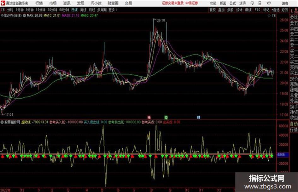Open the 问小达 menu
This screenshot has width=298, height=192.
[96, 3]
